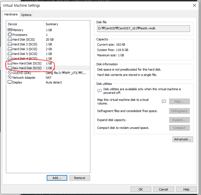The image size is (201, 195).
Task: Click the Add... button
Action: coord(57,178)
